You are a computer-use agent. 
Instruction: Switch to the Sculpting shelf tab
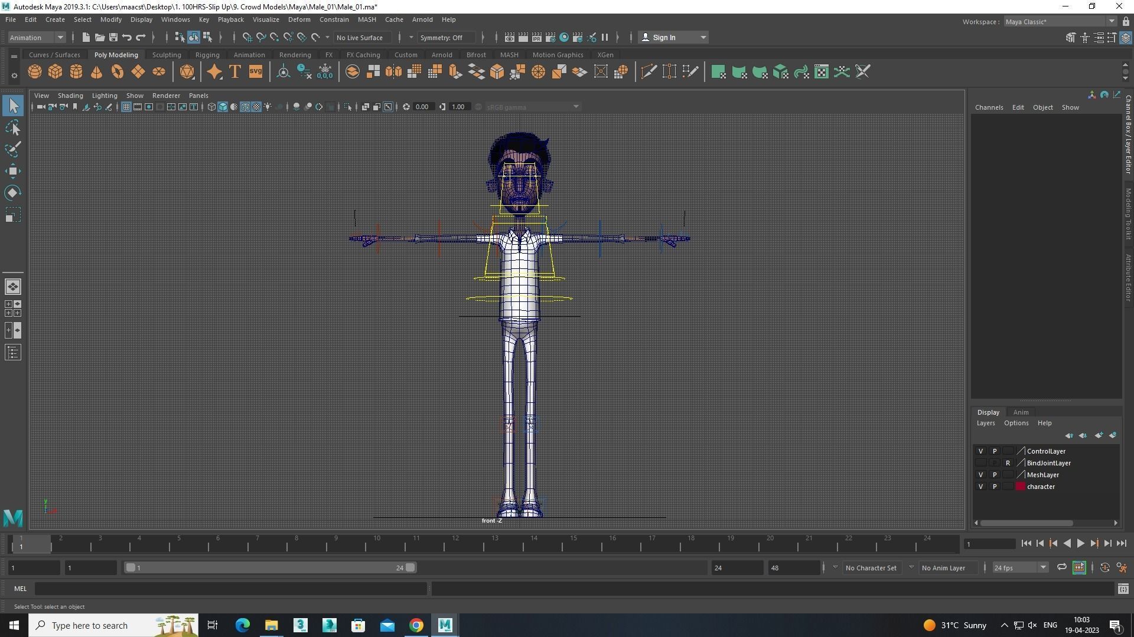pyautogui.click(x=167, y=55)
